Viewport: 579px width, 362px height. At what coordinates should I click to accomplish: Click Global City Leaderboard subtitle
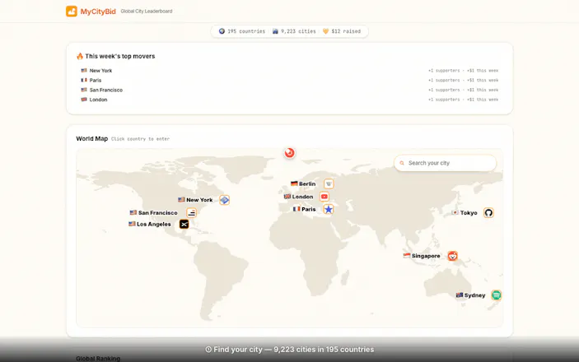click(147, 12)
